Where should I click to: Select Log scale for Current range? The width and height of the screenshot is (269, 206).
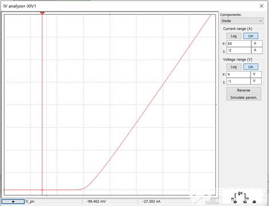point(234,36)
